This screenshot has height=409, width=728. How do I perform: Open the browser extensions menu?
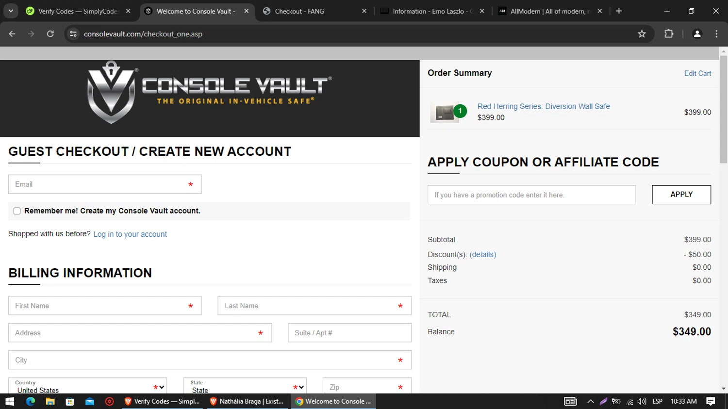click(x=669, y=34)
